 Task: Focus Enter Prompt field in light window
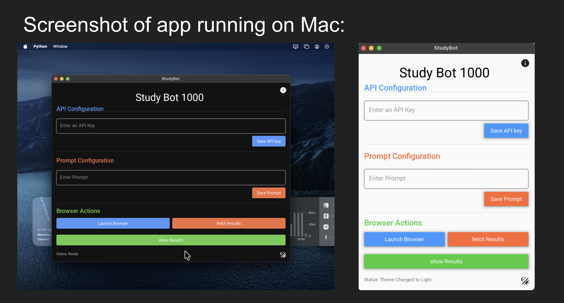click(x=446, y=179)
